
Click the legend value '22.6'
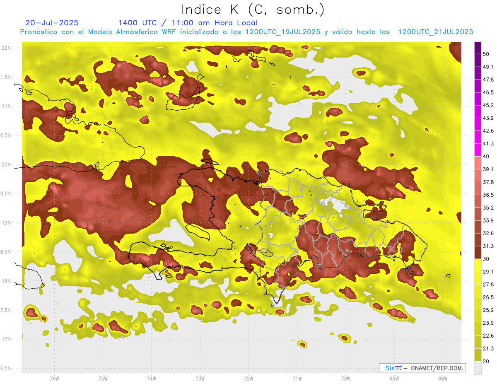(488, 336)
